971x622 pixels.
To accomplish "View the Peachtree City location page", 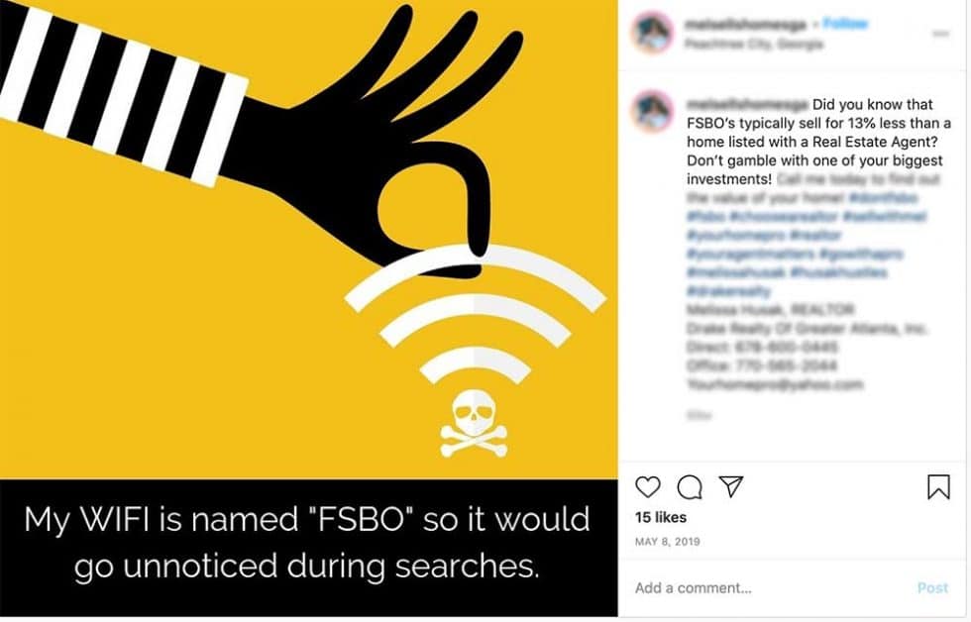I will point(754,44).
